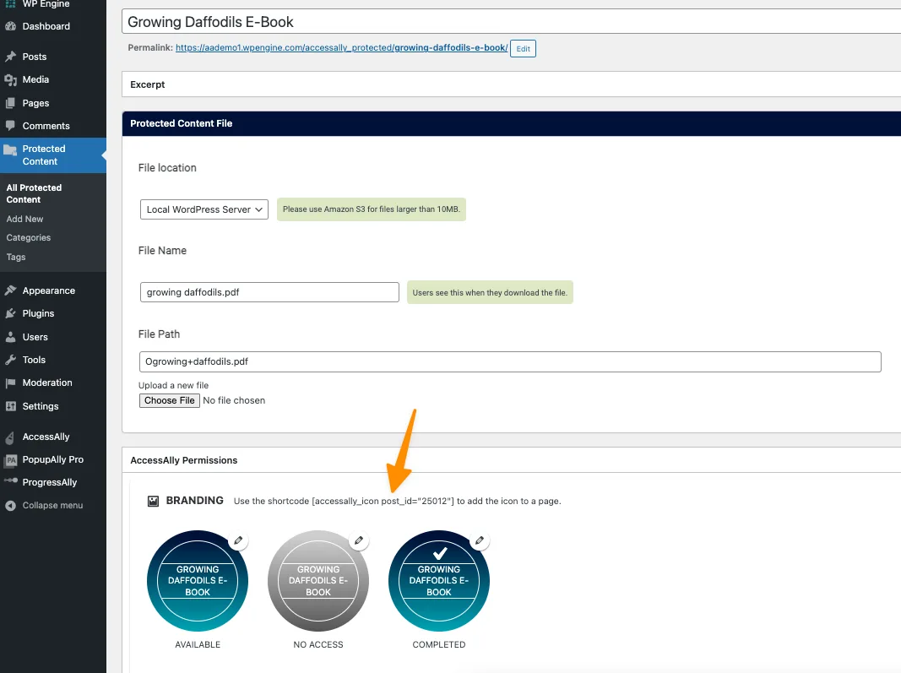This screenshot has width=901, height=673.
Task: Click the pencil icon on AVAILABLE badge
Action: tap(238, 540)
